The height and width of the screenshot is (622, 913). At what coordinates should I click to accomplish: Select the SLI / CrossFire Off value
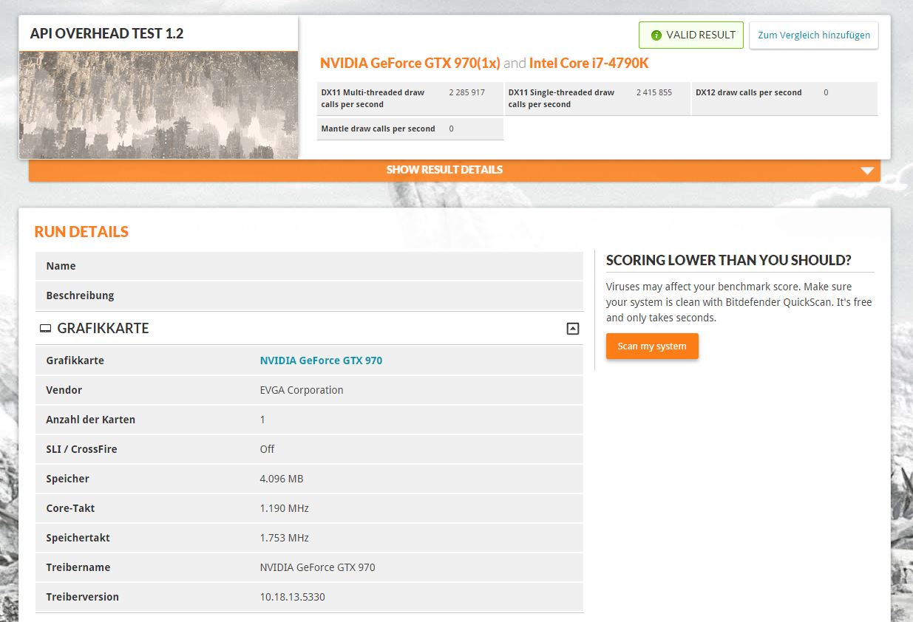[267, 449]
